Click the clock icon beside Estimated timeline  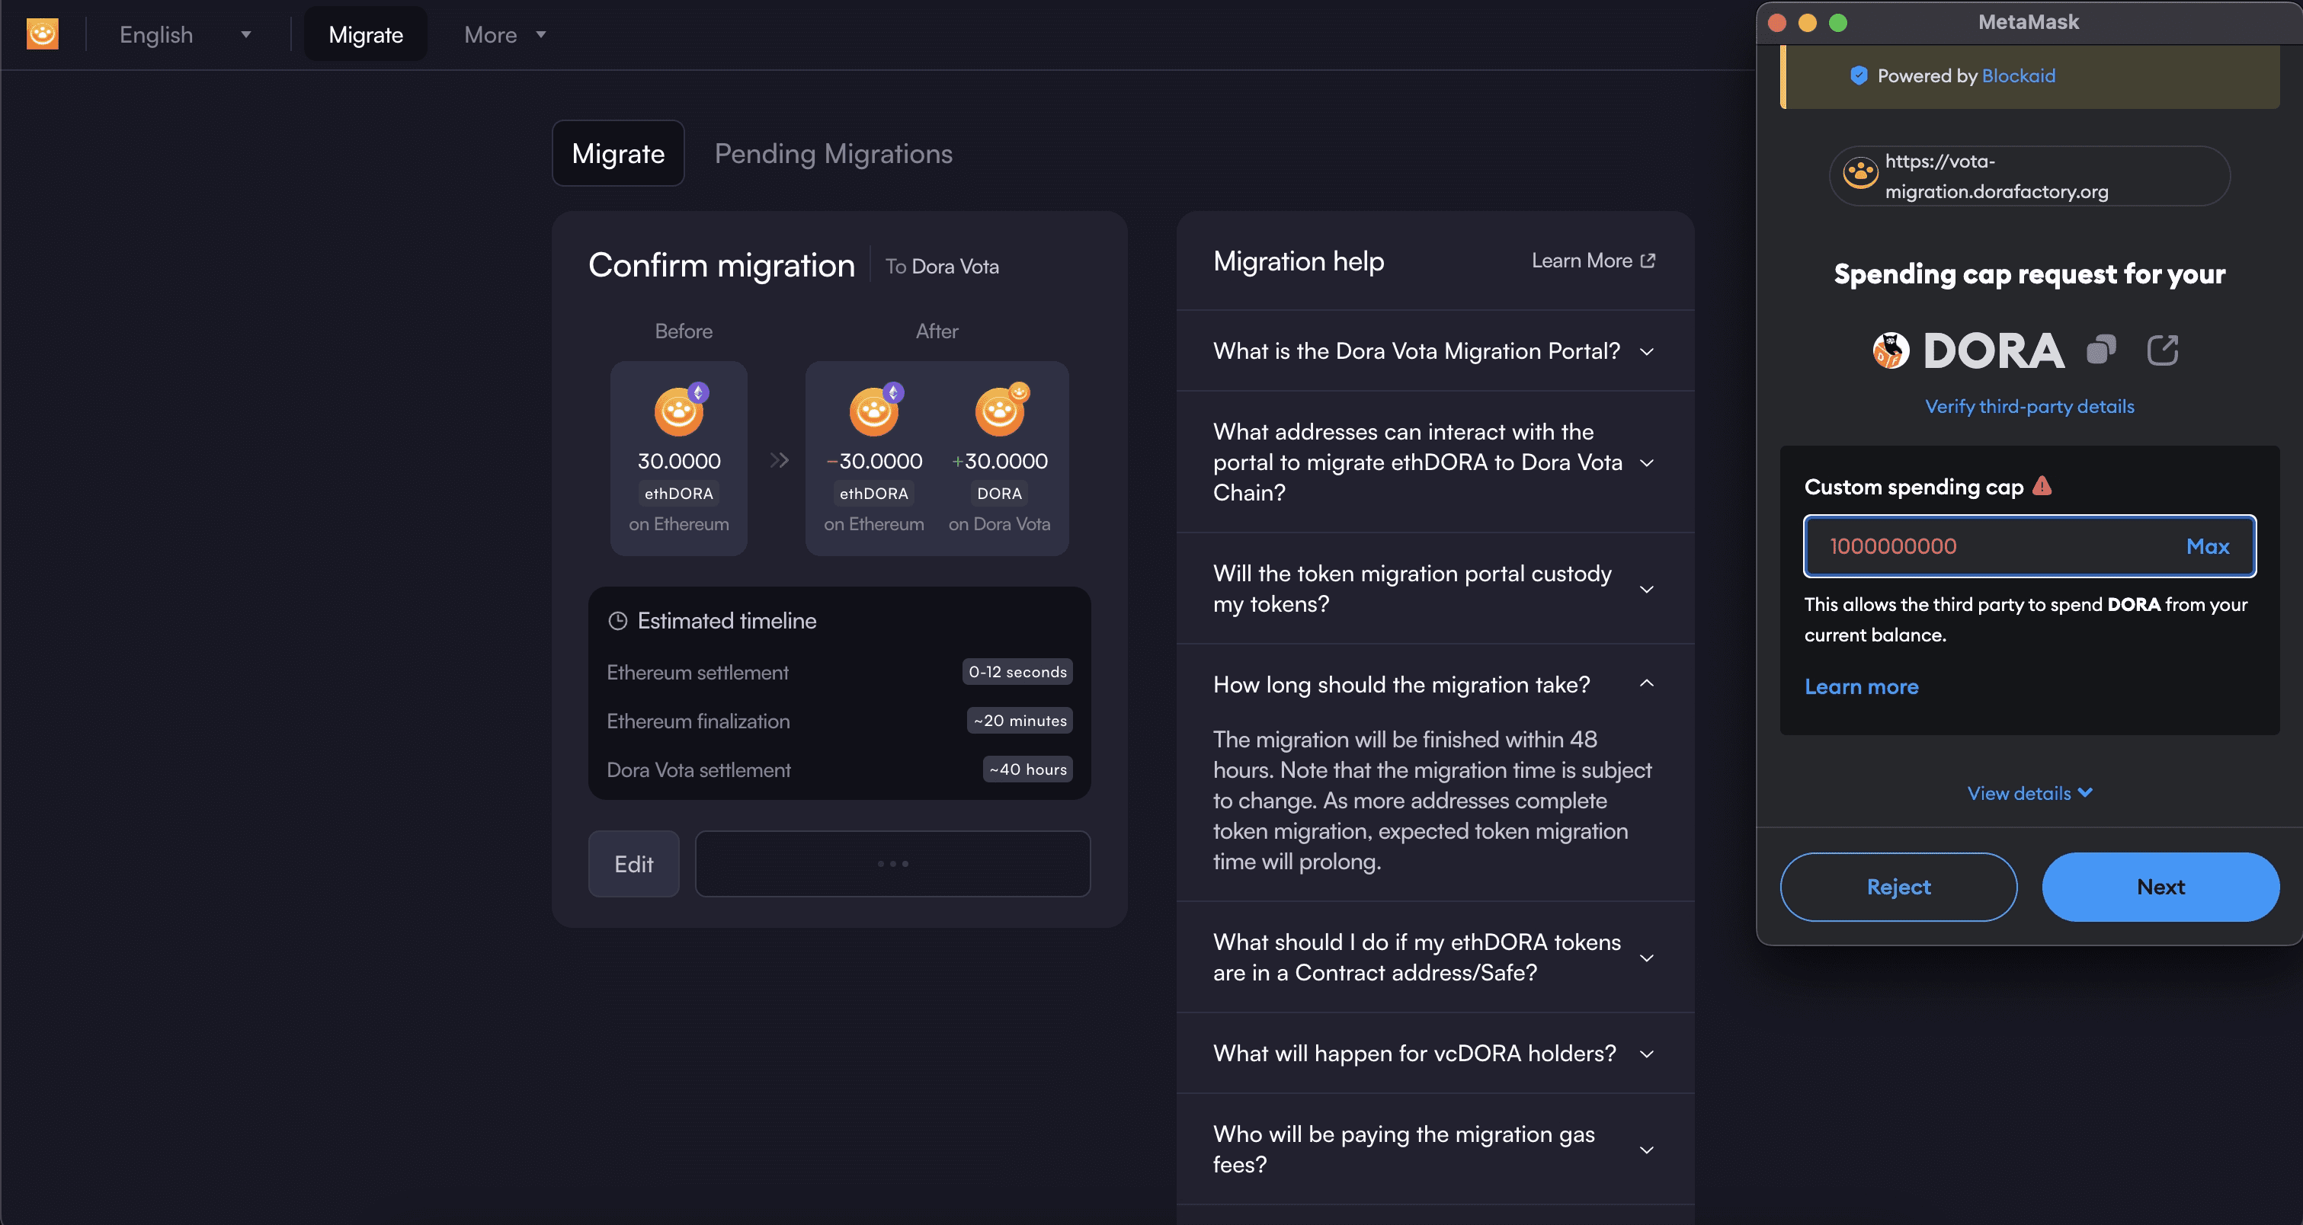[x=618, y=621]
